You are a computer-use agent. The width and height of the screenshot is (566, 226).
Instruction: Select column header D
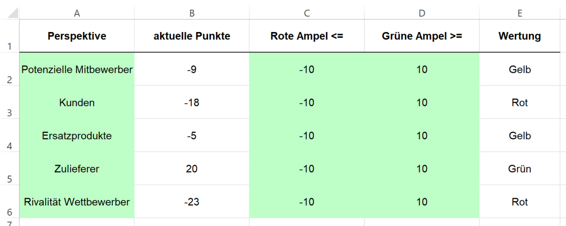421,13
